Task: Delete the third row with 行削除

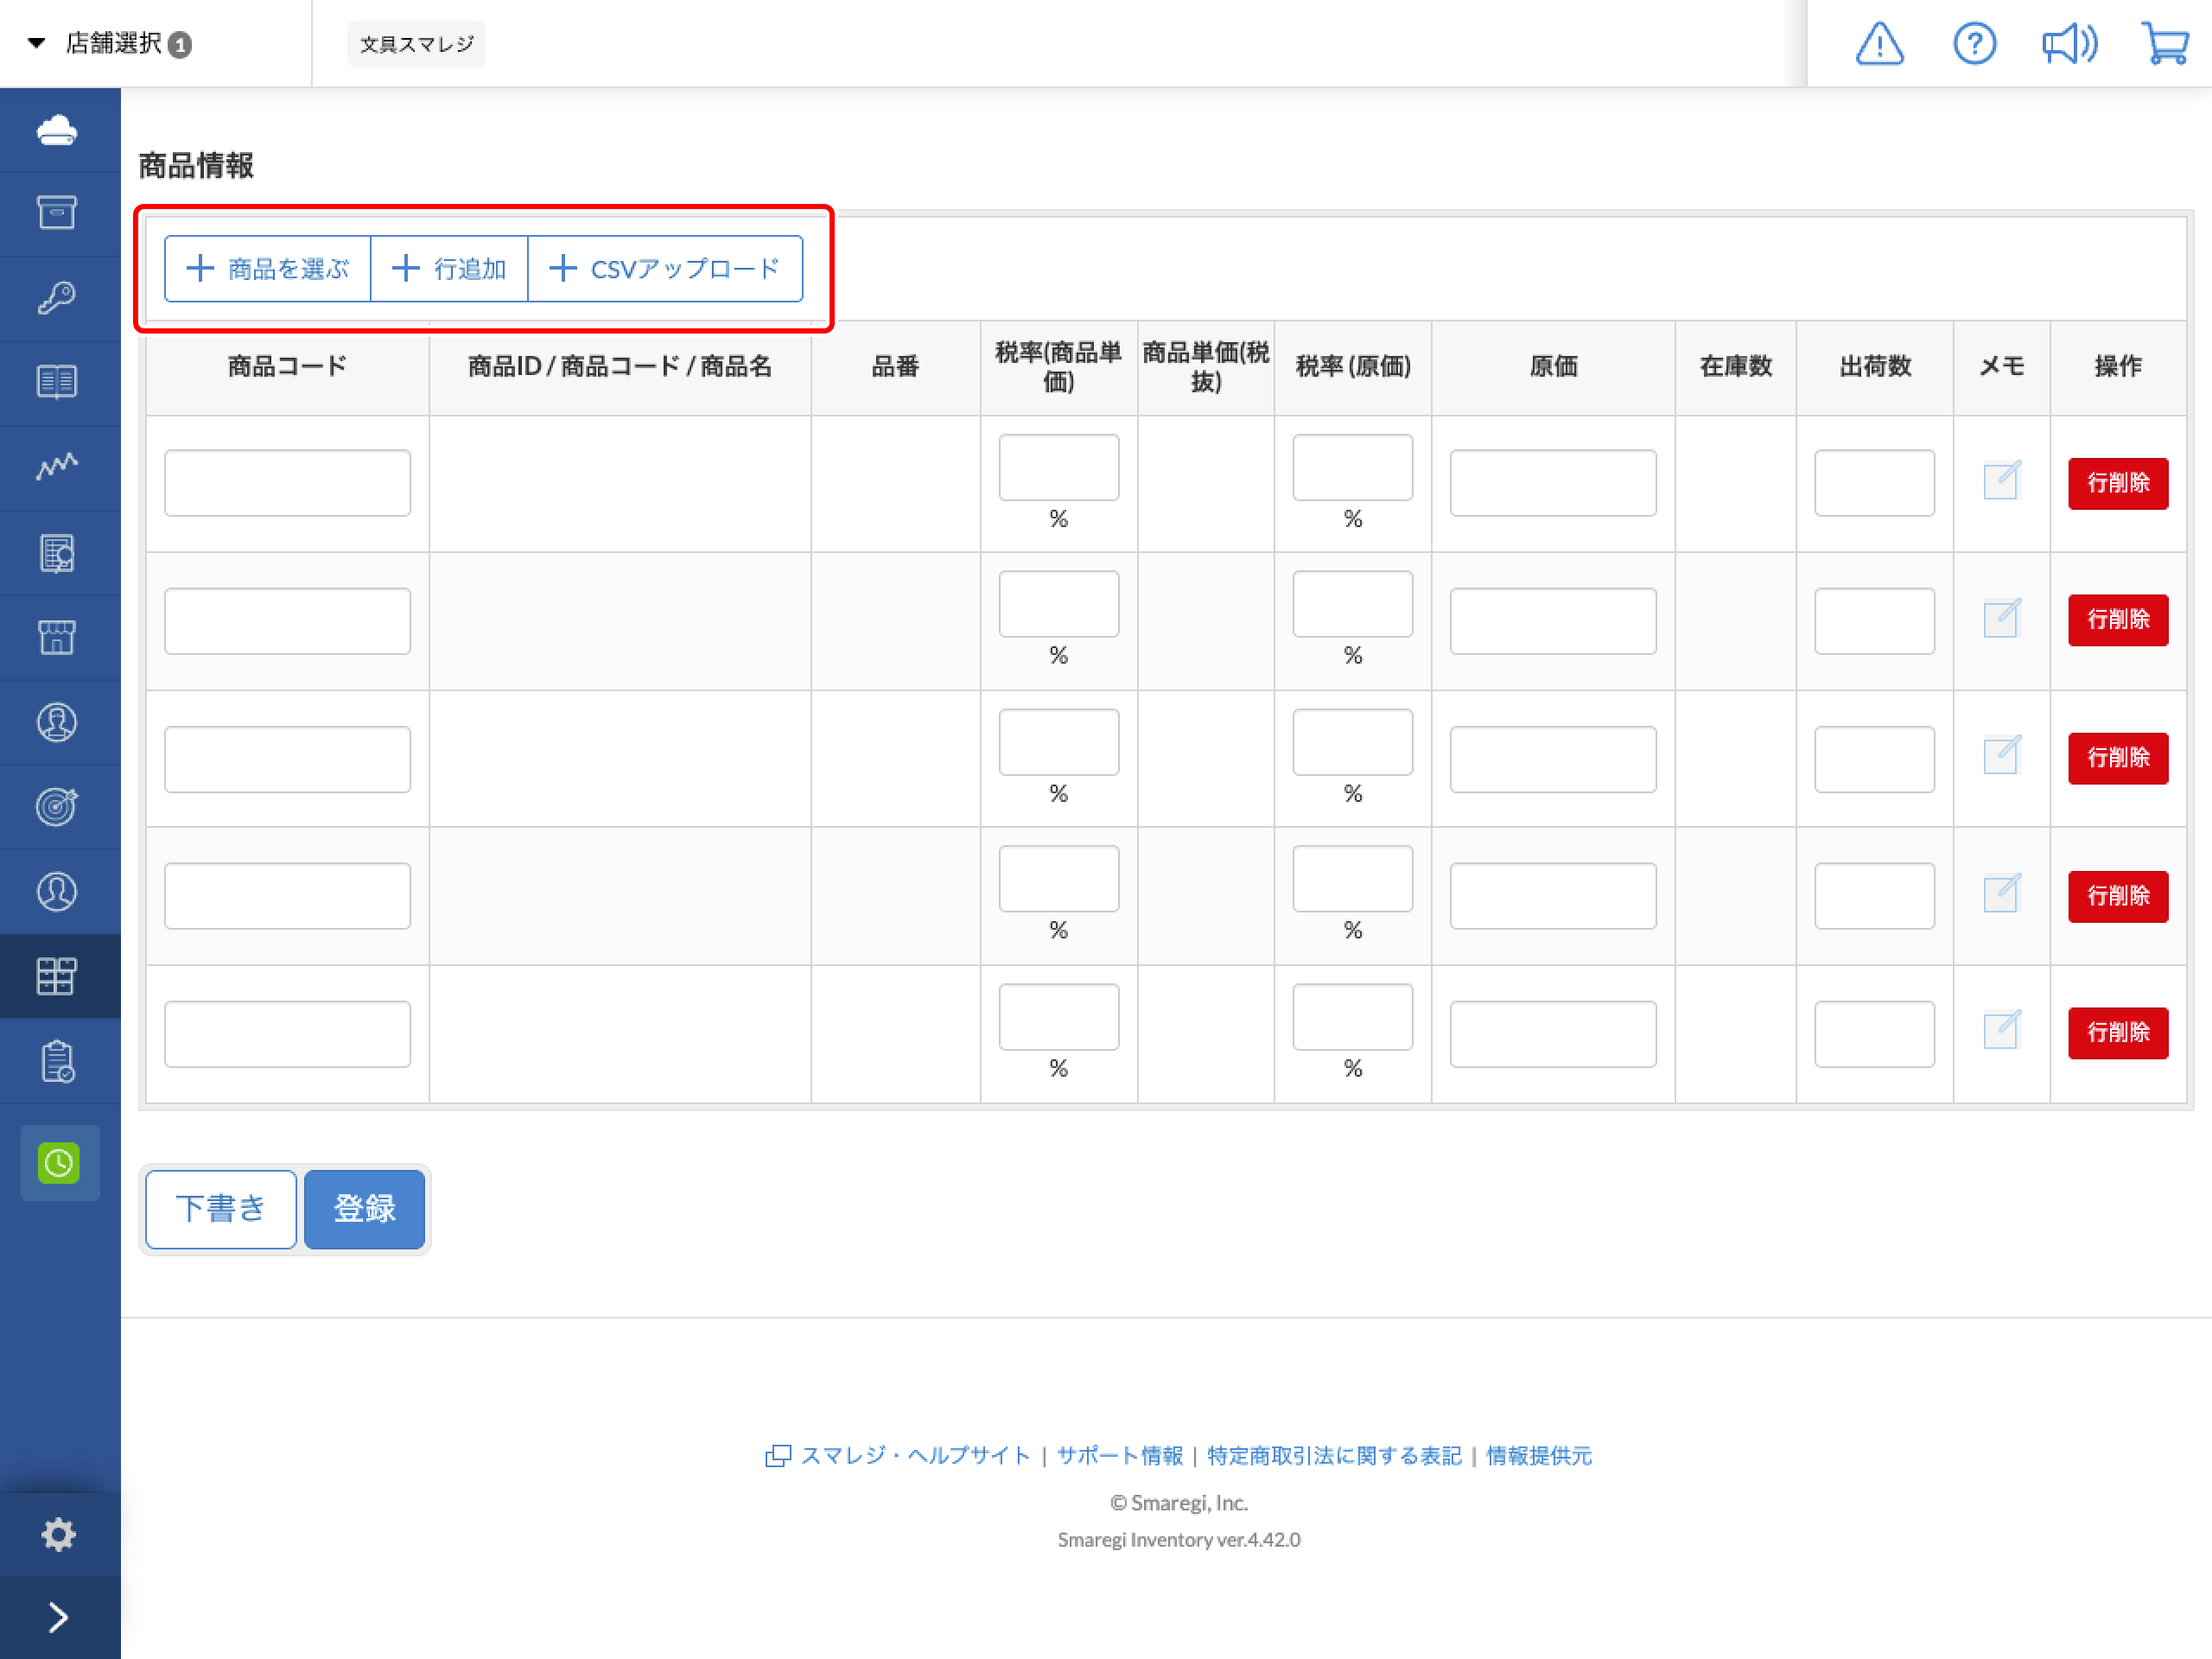Action: click(2117, 758)
